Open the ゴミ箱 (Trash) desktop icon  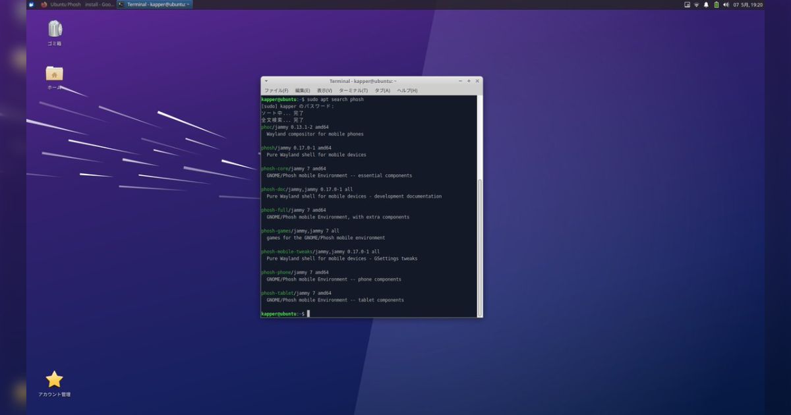(54, 30)
